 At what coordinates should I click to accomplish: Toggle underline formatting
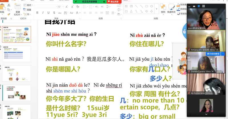49,13
